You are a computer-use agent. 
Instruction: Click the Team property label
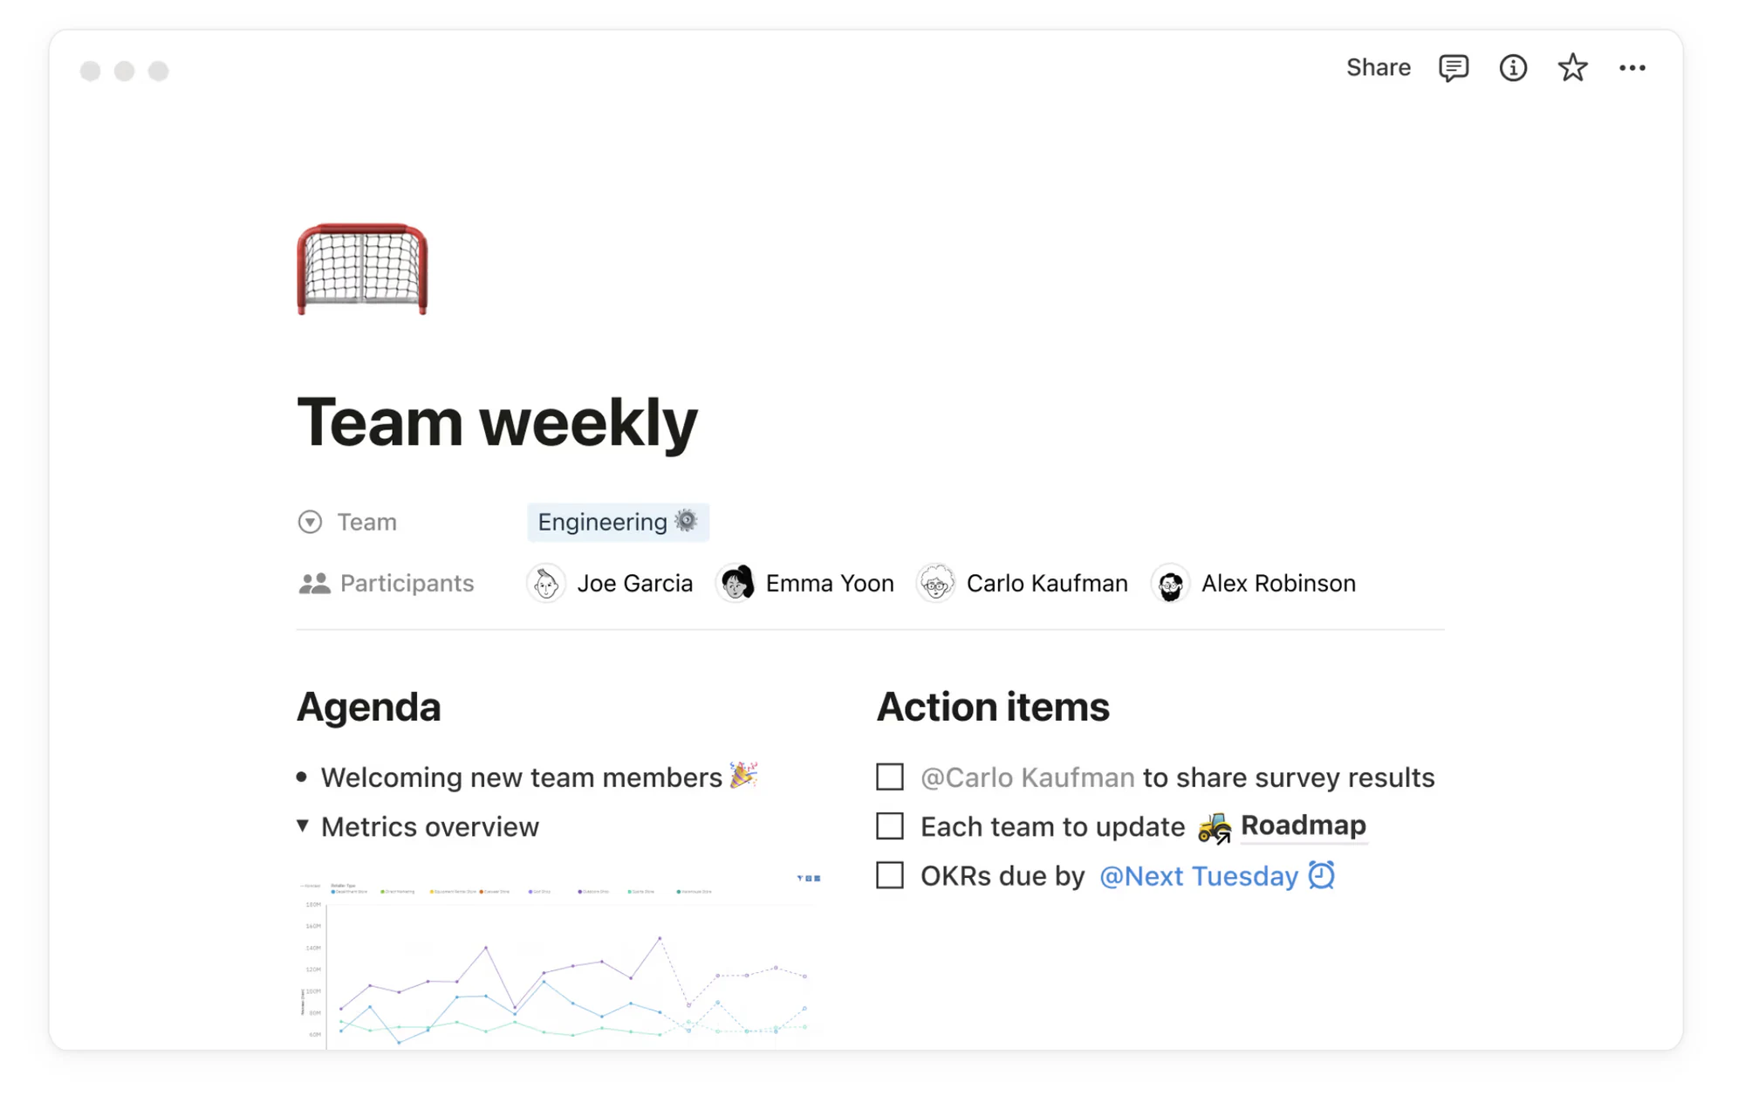366,522
